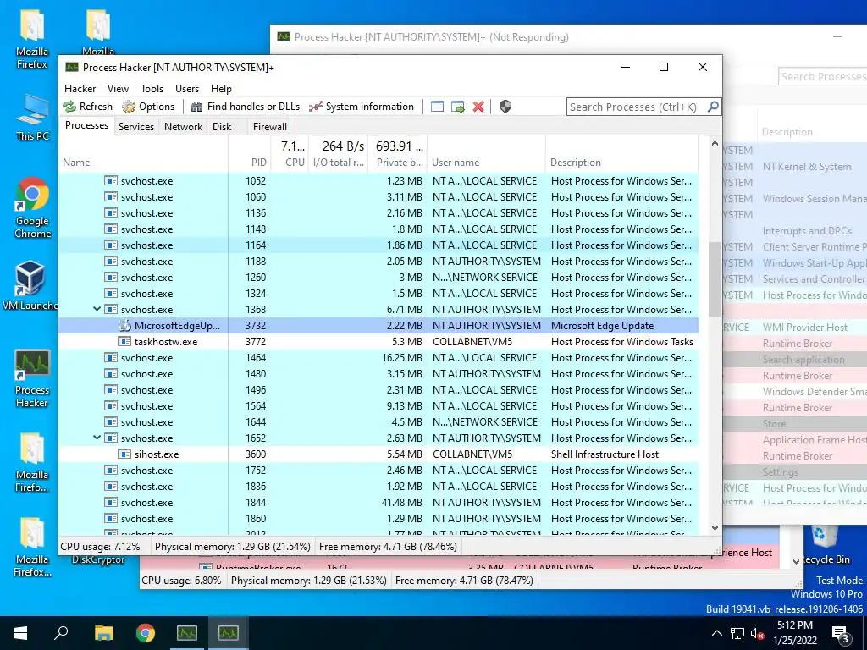Screen dimensions: 867x650
Task: Open the taskbar search icon
Action: [x=61, y=633]
